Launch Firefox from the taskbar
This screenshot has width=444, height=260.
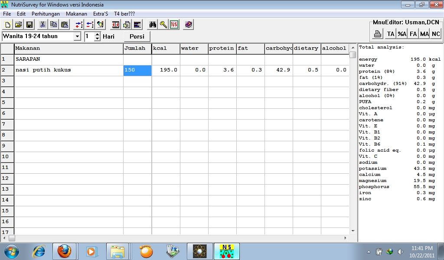(x=64, y=251)
